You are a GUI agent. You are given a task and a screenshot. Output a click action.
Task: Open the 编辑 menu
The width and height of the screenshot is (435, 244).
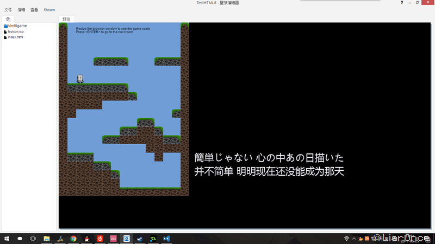tap(21, 10)
